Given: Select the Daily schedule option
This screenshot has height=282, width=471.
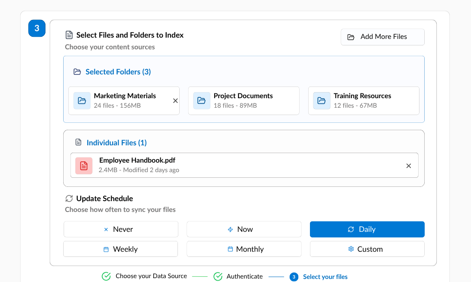Looking at the screenshot, I should pos(367,229).
